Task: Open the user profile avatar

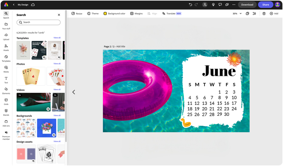Action: pos(277,5)
